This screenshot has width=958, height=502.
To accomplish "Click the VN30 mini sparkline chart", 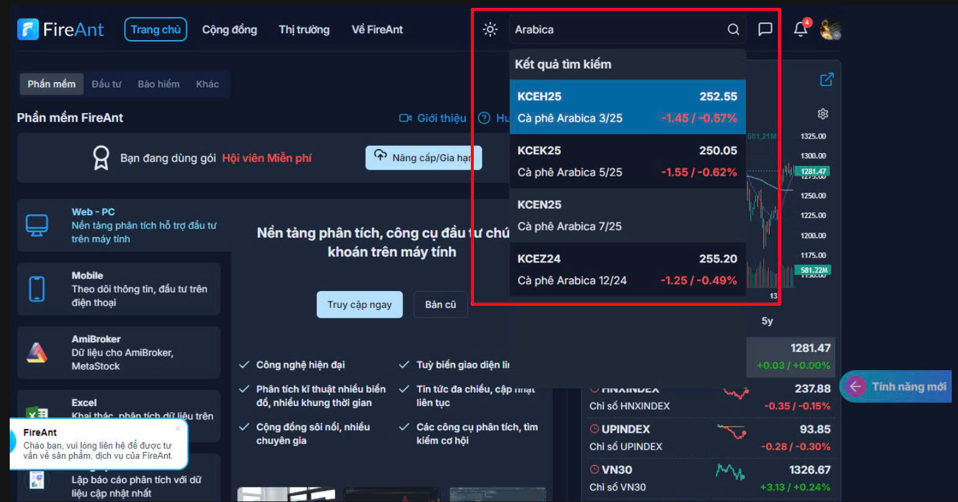I will (731, 471).
